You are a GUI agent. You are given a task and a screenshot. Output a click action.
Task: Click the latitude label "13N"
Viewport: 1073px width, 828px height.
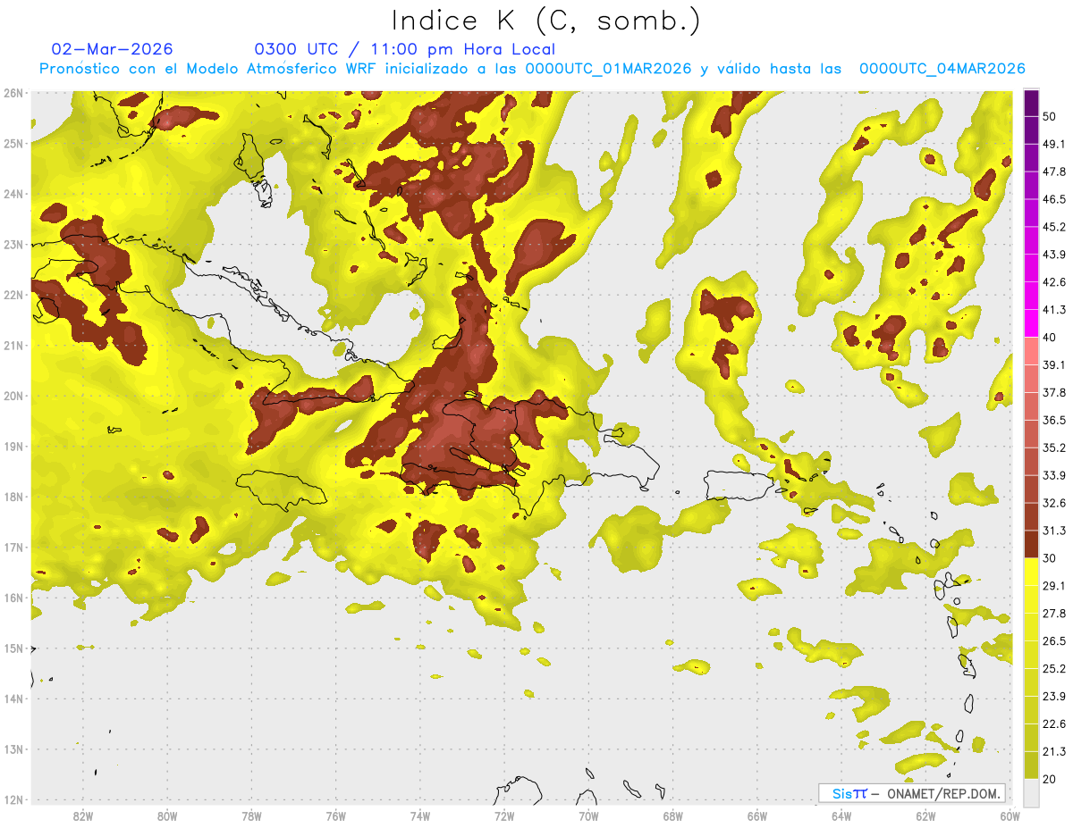(13, 749)
